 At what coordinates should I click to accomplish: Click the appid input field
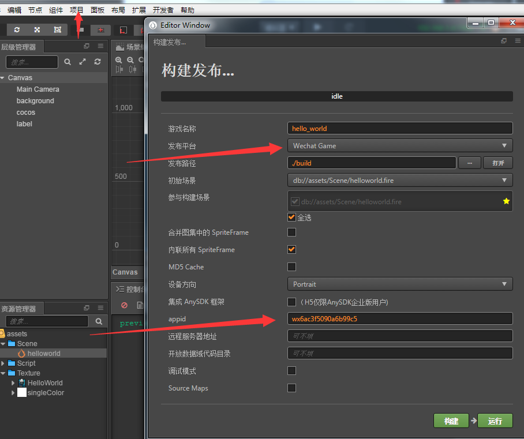(x=400, y=319)
